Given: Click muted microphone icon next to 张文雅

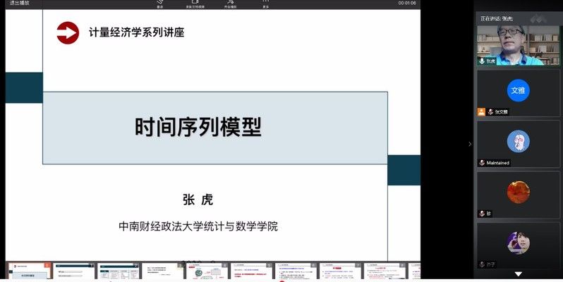Looking at the screenshot, I should [490, 112].
